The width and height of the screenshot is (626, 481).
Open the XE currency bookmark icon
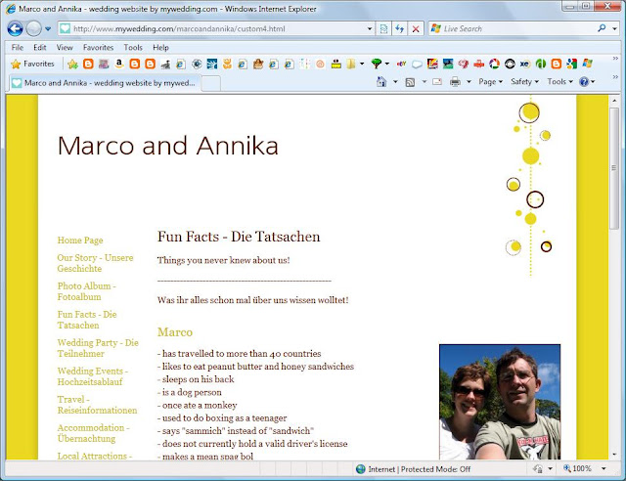point(525,64)
